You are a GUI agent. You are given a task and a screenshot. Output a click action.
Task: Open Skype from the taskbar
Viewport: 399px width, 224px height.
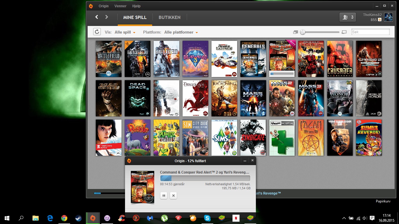[207, 218]
